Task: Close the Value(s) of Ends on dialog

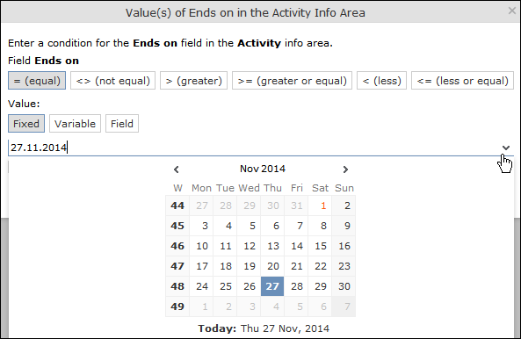Action: [x=512, y=11]
